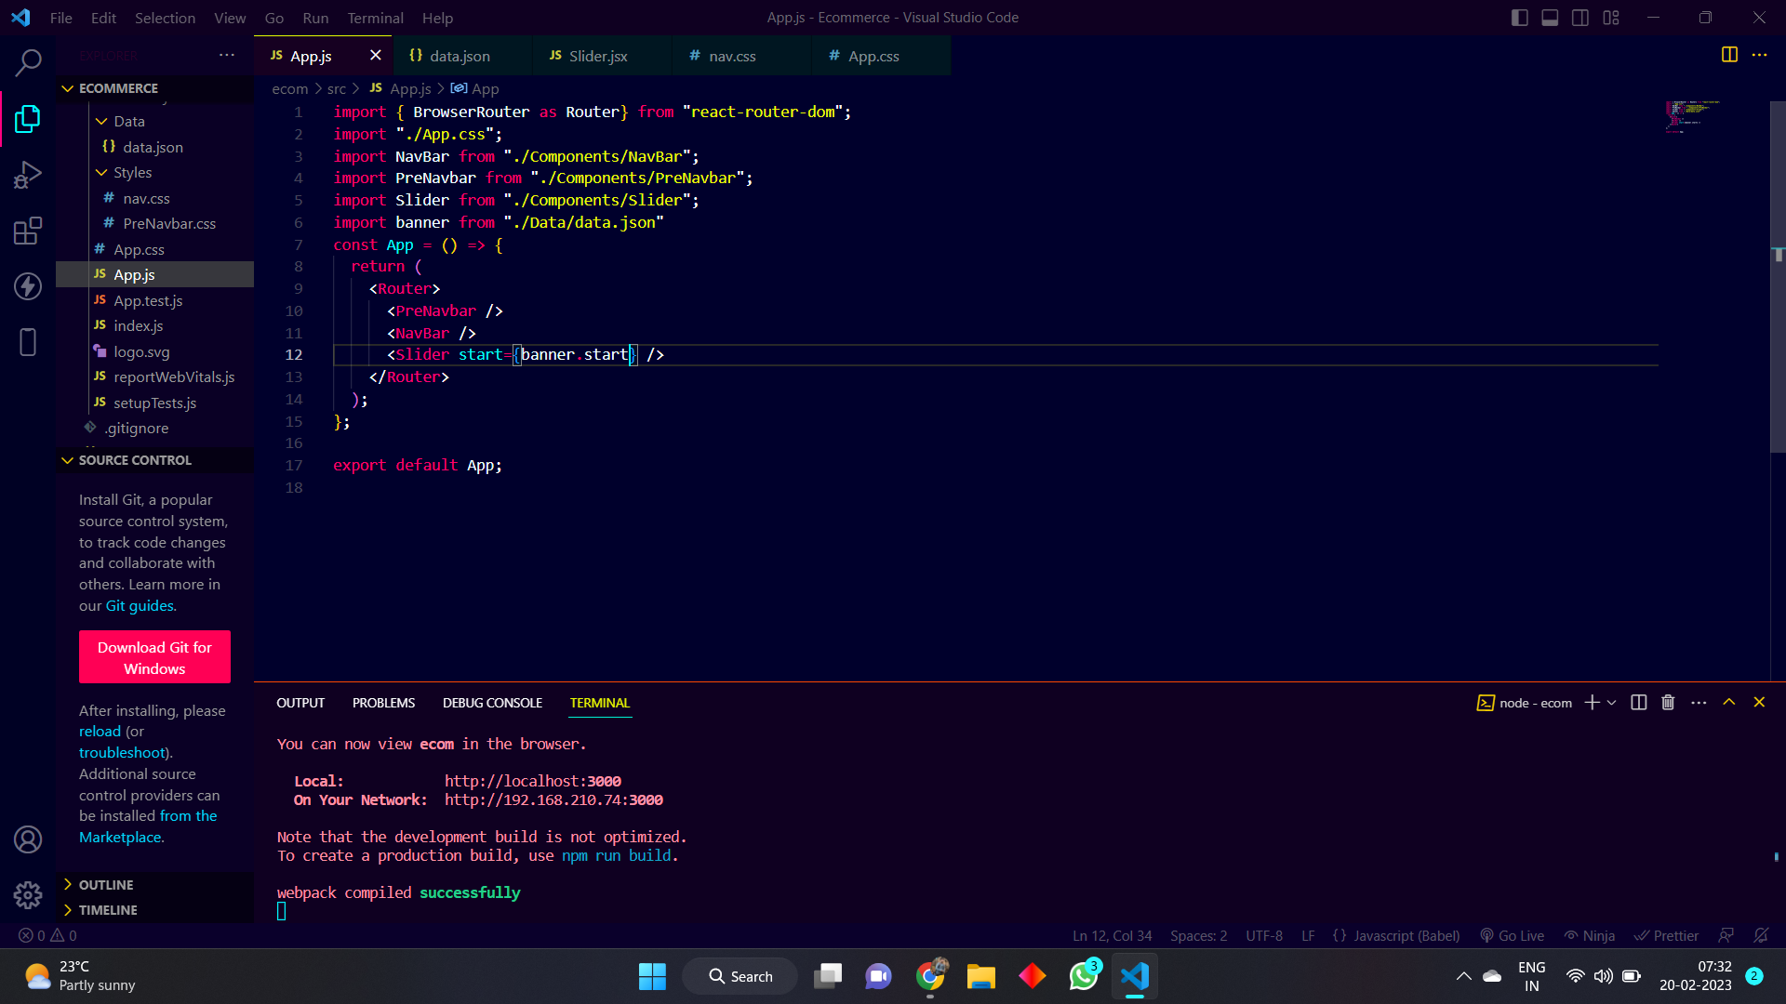1786x1004 pixels.
Task: Open the Accounts icon above settings
Action: [x=28, y=839]
